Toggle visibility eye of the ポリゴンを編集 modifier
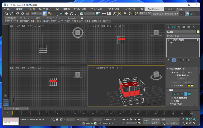 [168, 40]
